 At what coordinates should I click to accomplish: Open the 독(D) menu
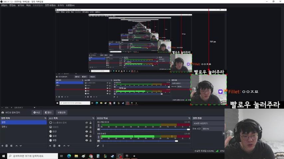[x=28, y=5]
